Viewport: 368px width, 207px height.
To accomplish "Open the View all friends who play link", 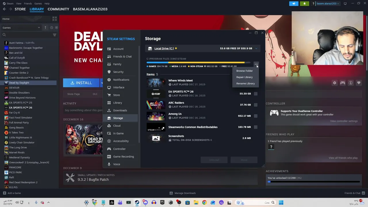I will click(x=343, y=158).
